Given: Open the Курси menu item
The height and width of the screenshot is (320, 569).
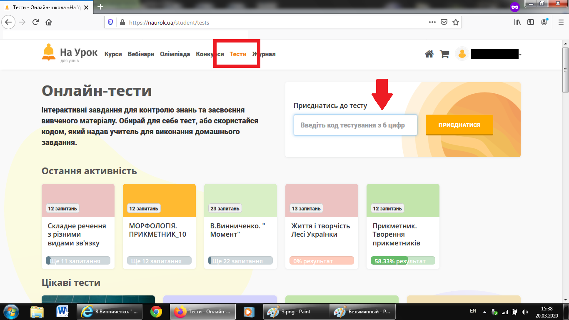Looking at the screenshot, I should tap(113, 54).
